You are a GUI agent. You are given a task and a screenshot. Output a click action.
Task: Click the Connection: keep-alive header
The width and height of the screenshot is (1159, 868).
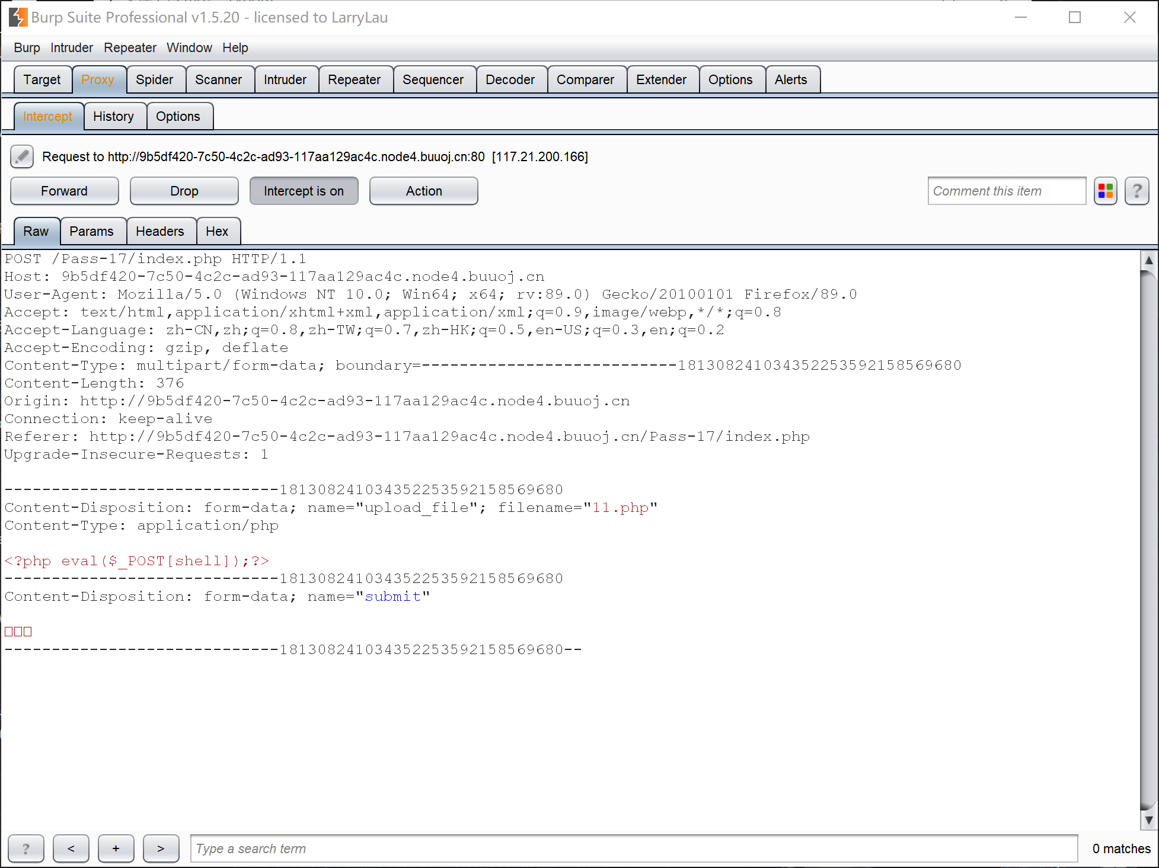tap(108, 419)
